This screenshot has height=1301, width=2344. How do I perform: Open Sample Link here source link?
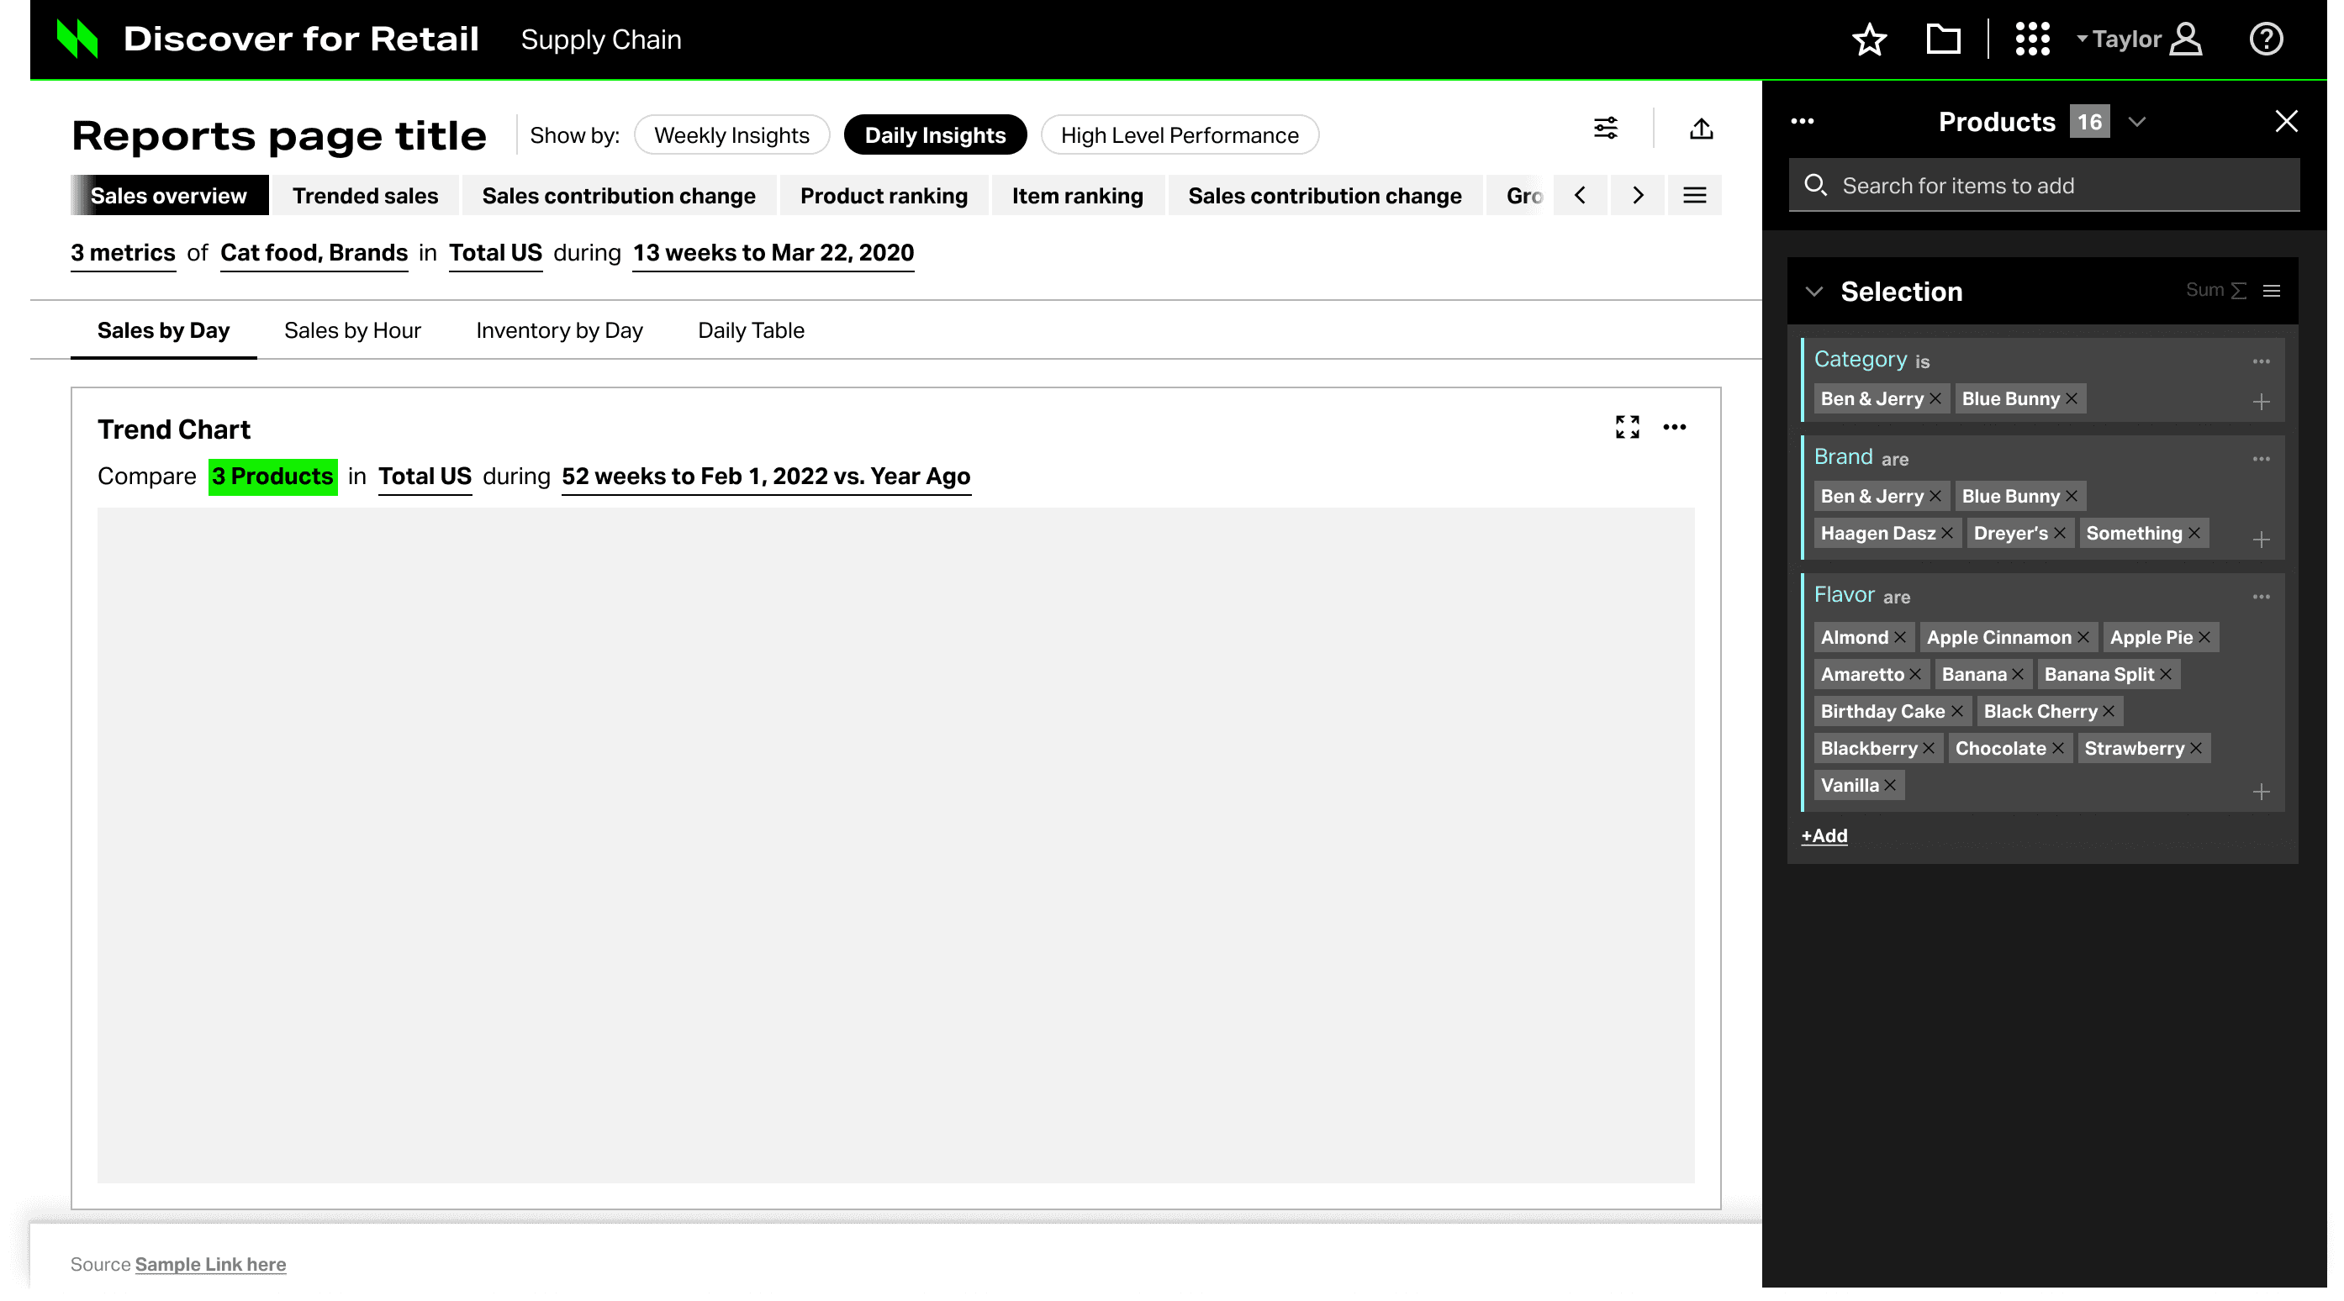(210, 1264)
